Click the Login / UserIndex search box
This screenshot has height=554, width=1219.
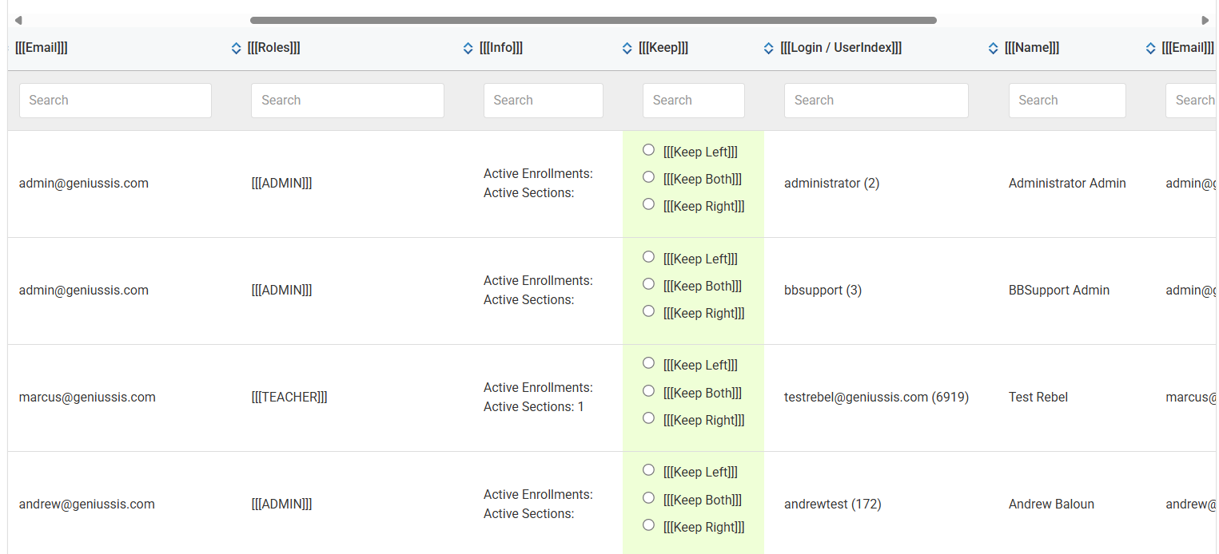point(876,100)
